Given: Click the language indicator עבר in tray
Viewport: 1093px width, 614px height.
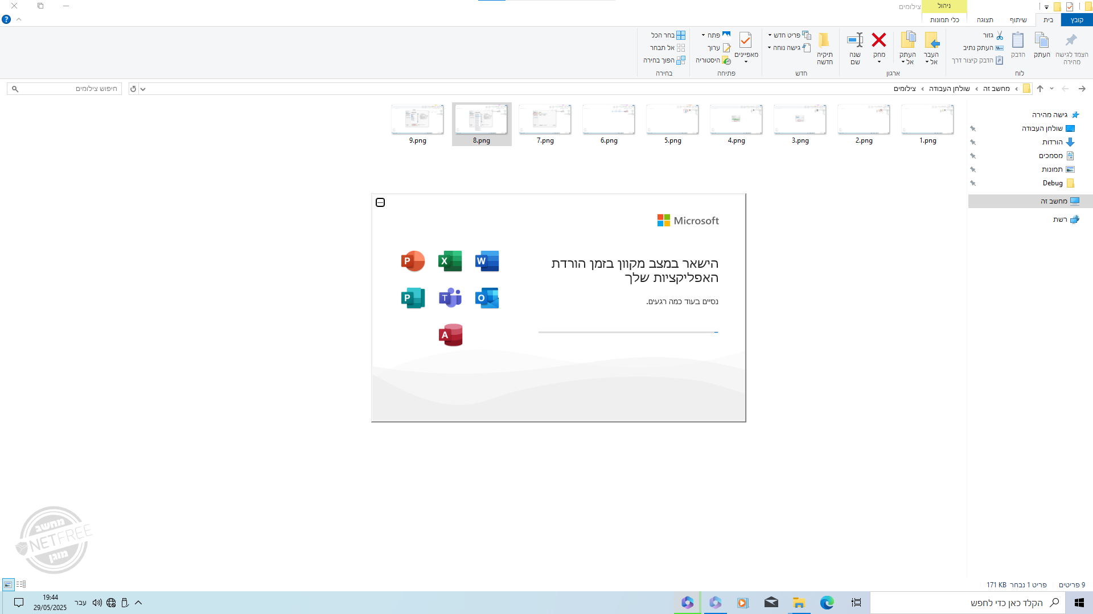Looking at the screenshot, I should (x=80, y=603).
